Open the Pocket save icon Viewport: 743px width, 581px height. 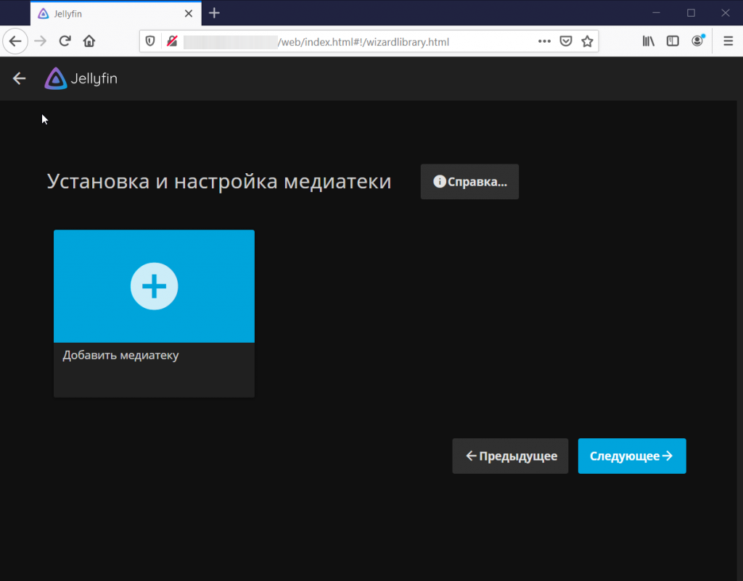[566, 41]
